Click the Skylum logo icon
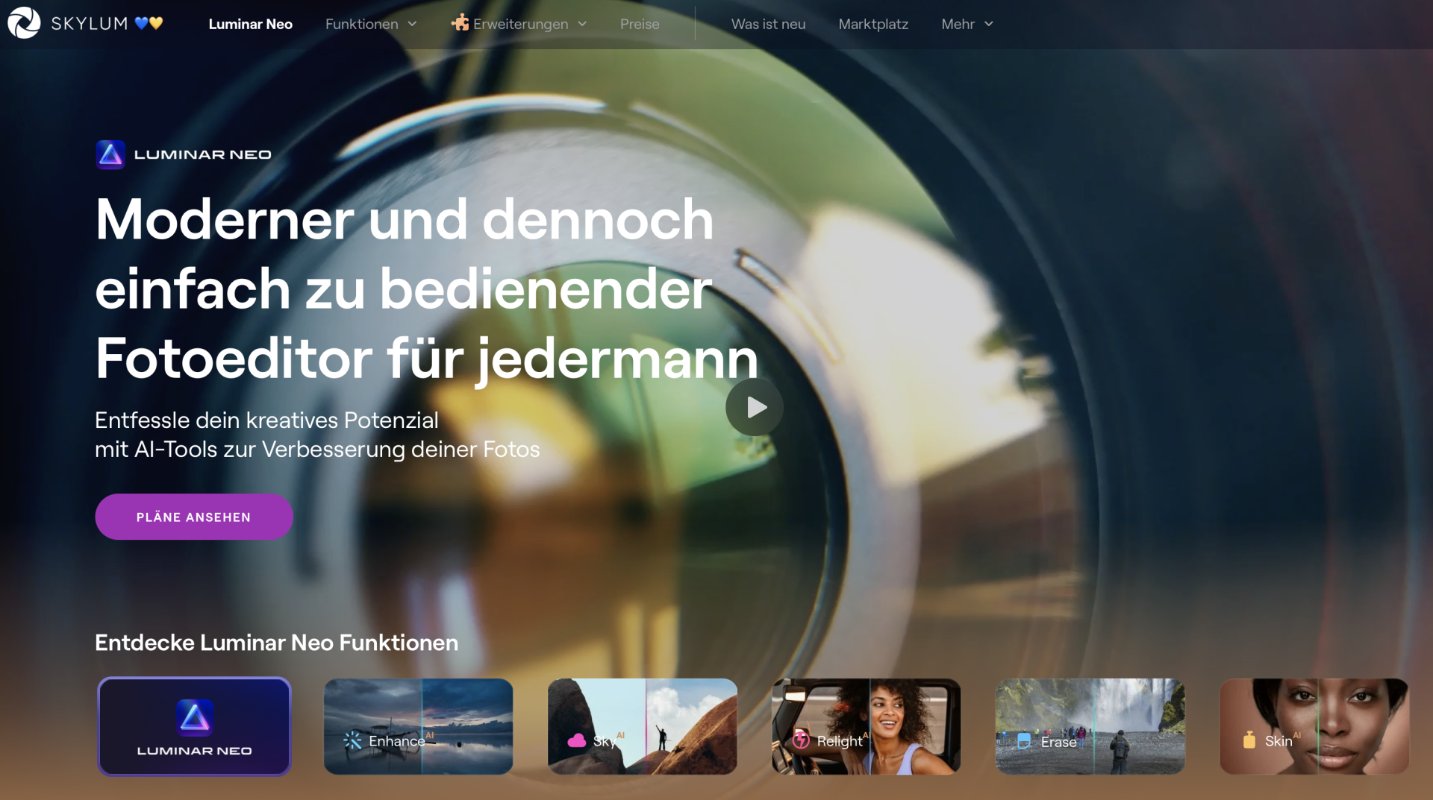 [x=24, y=23]
